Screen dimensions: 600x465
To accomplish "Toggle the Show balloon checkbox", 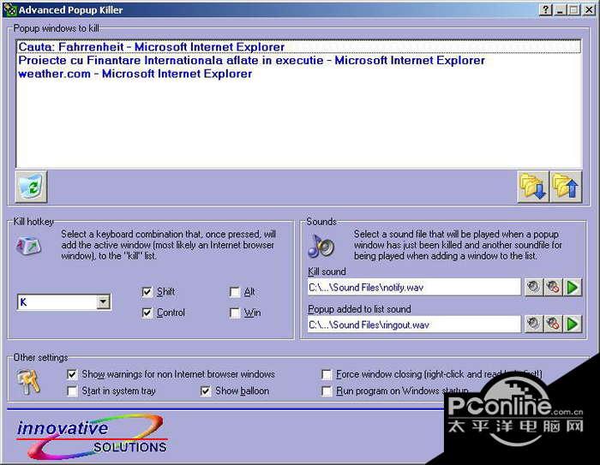I will click(x=206, y=391).
